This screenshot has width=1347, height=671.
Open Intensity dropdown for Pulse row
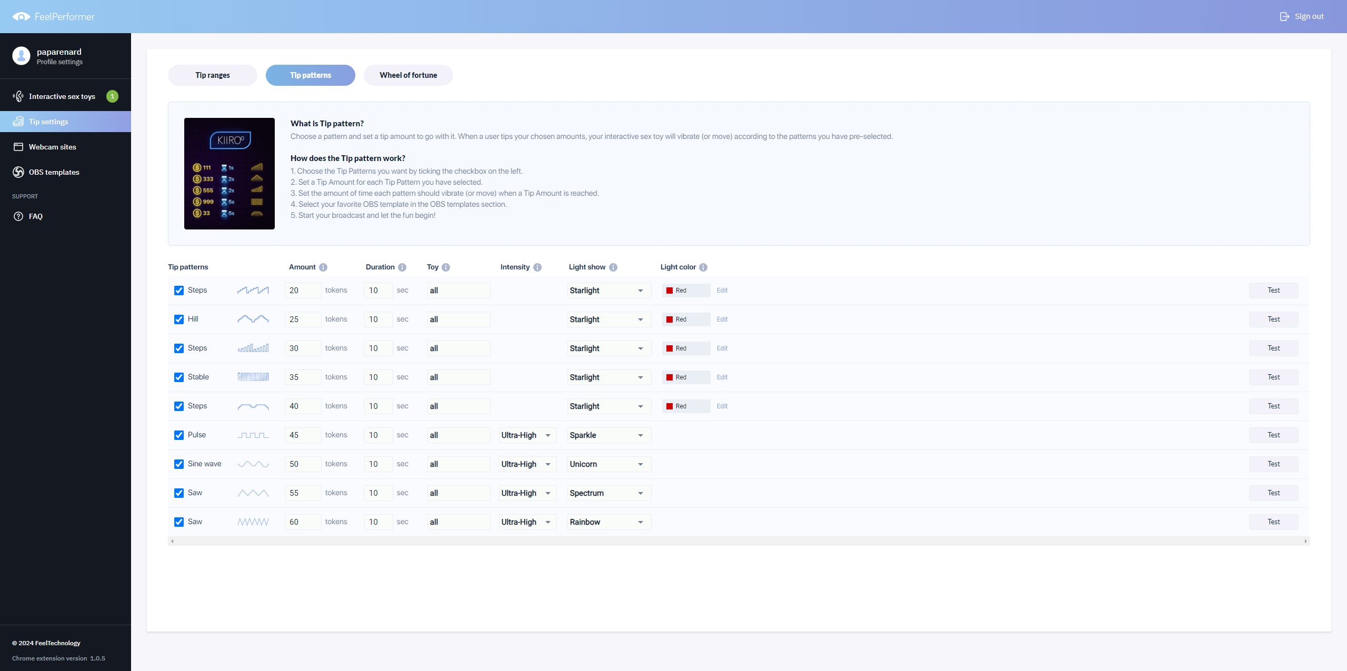pos(527,435)
